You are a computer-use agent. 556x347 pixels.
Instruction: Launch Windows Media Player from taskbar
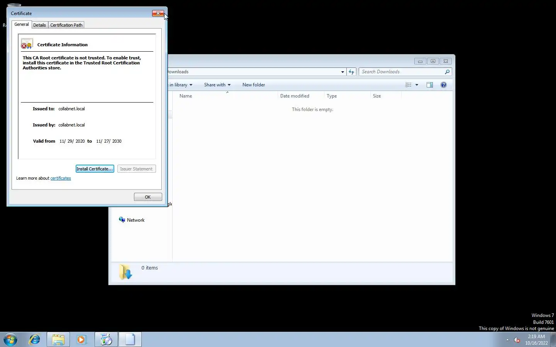(x=81, y=340)
